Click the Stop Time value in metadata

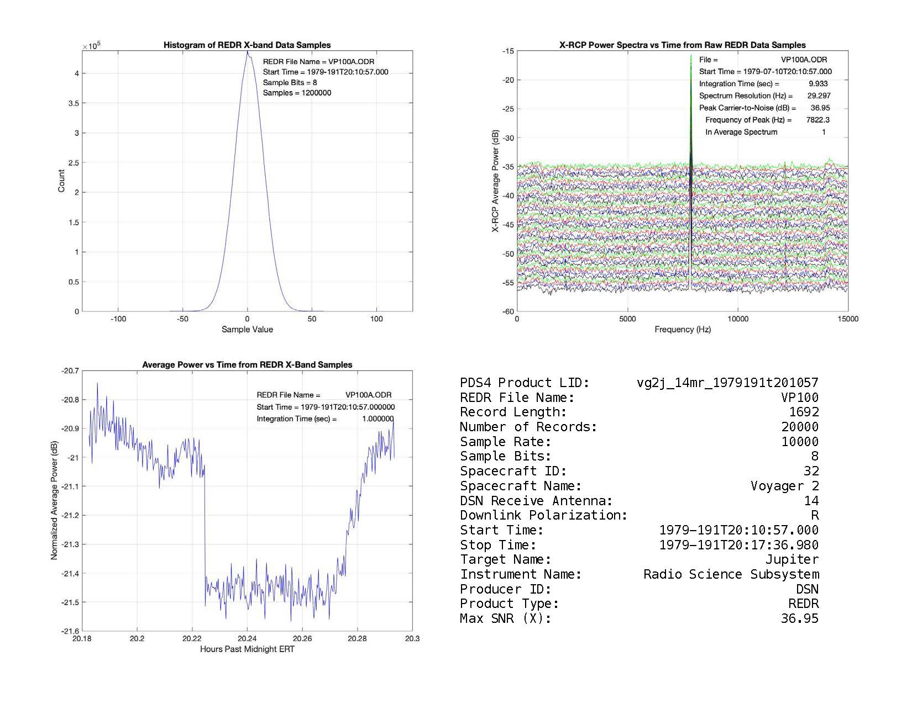pos(738,545)
